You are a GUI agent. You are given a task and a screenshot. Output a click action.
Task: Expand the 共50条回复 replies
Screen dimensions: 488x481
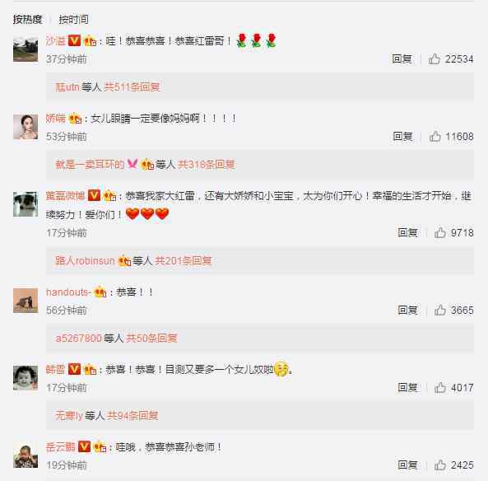(151, 338)
